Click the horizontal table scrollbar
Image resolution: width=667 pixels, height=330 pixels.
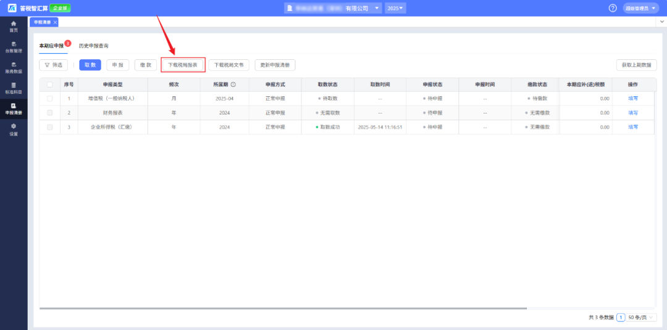(x=283, y=308)
